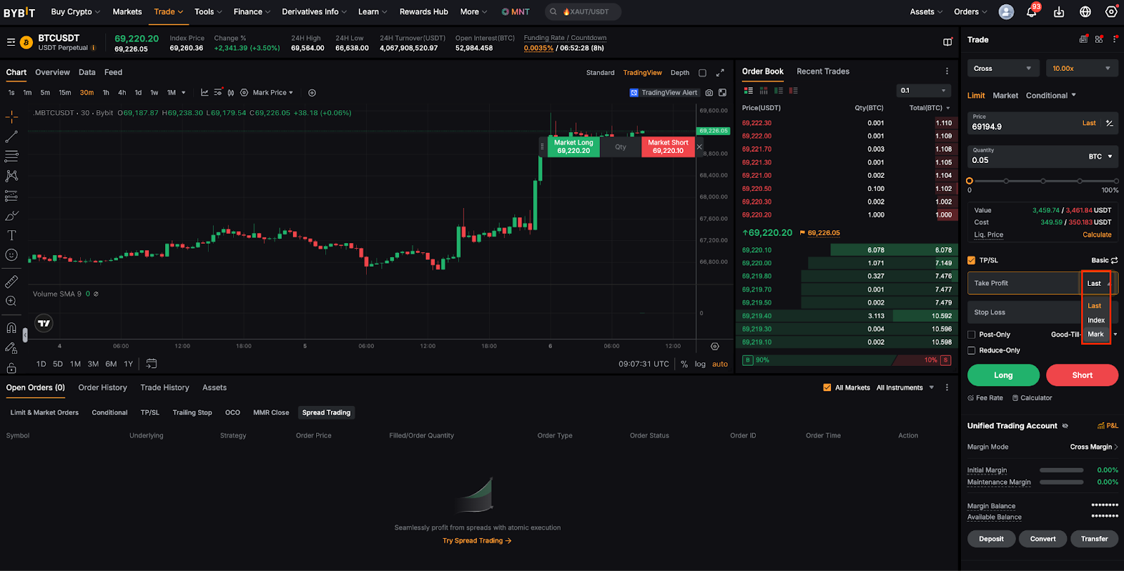Open the Cross margin mode dropdown

(x=1002, y=68)
